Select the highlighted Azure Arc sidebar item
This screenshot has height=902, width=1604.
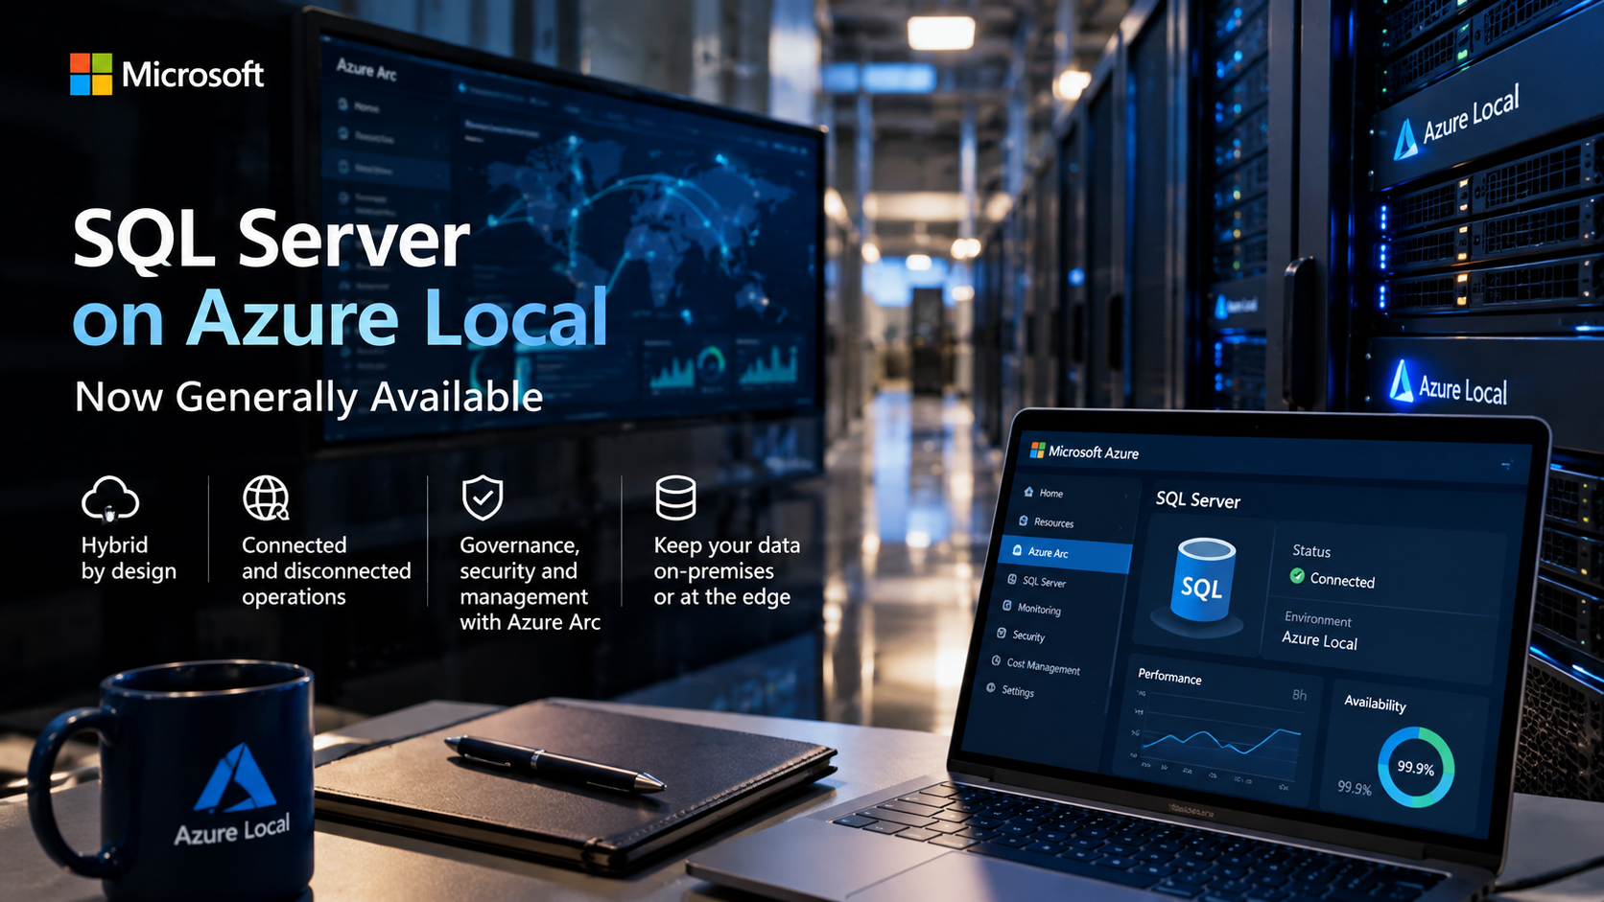point(1066,555)
